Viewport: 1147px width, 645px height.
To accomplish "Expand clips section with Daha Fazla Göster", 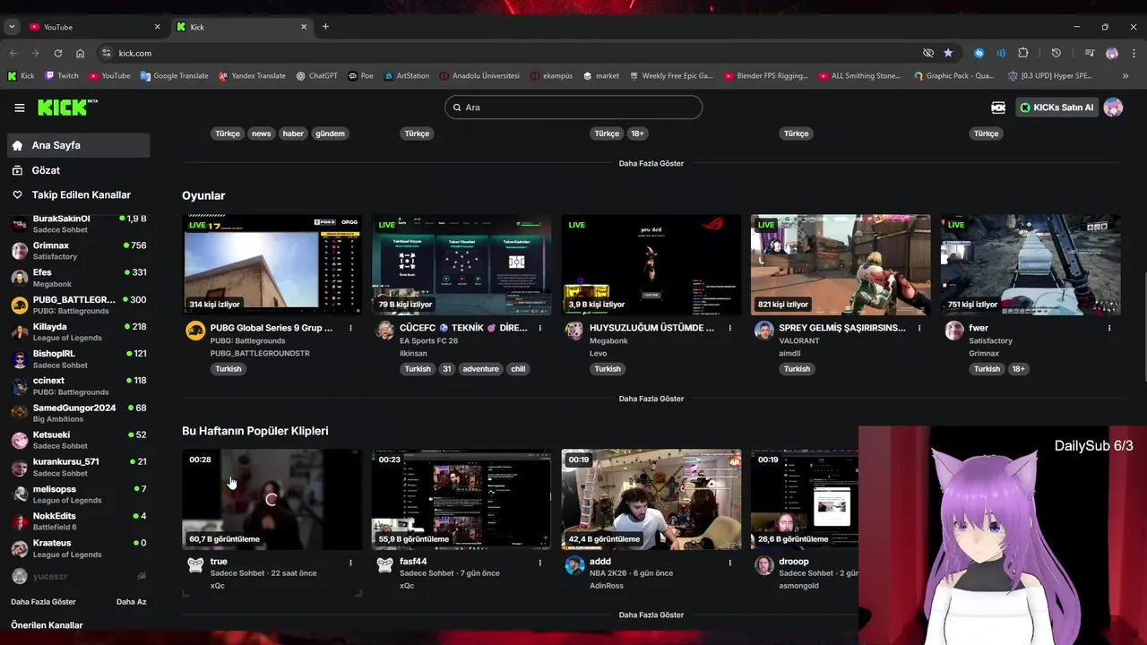I will point(651,615).
